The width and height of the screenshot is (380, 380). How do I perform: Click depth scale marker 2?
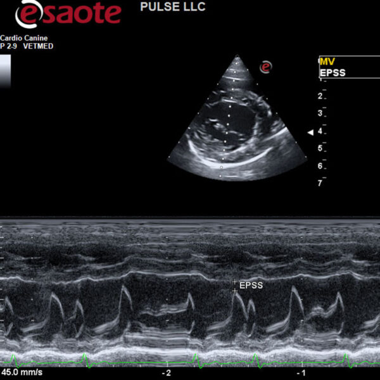click(x=320, y=96)
